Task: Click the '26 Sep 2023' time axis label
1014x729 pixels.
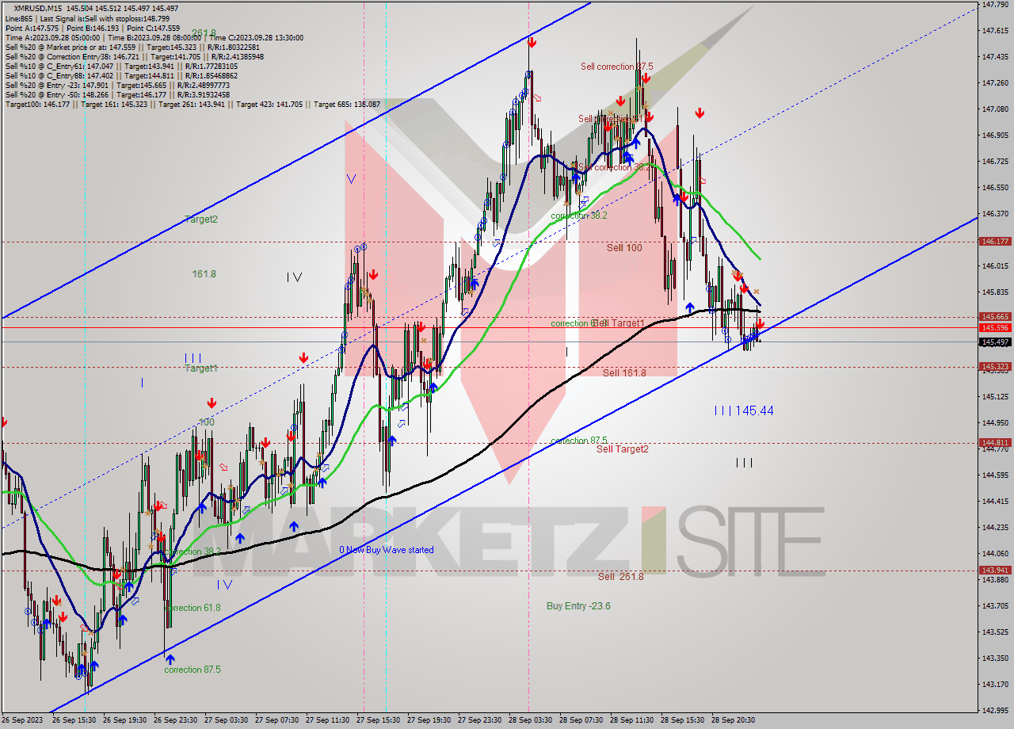Action: (x=22, y=720)
